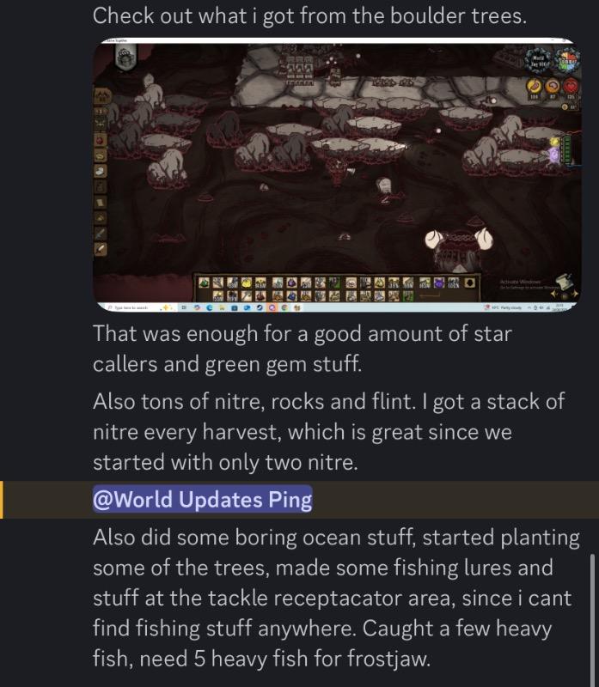Click the weather widget in taskbar tray
The height and width of the screenshot is (687, 599).
click(503, 307)
